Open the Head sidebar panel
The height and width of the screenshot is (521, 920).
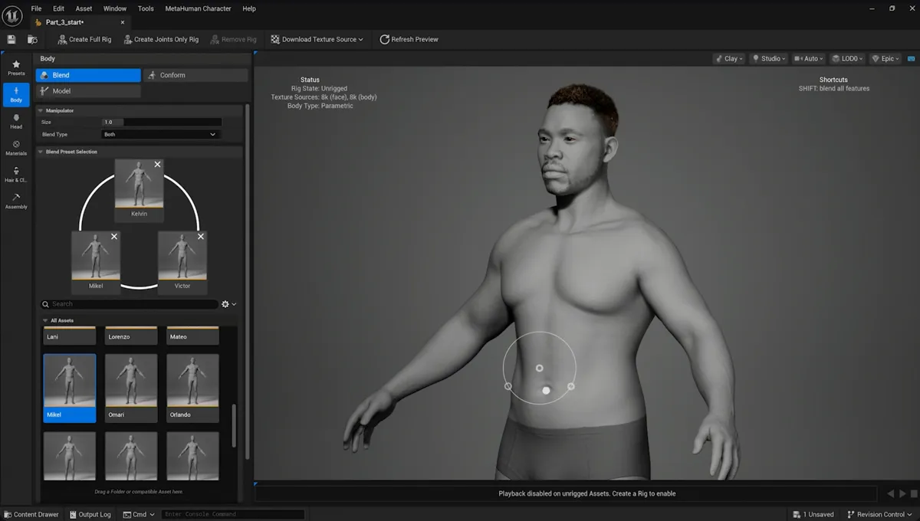click(16, 121)
